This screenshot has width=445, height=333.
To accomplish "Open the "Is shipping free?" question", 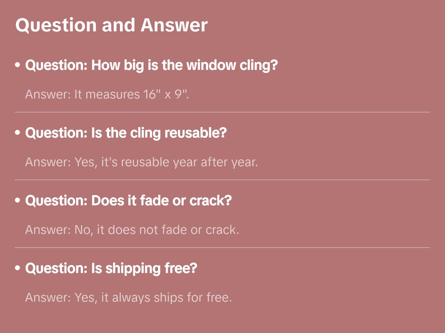I will 111,268.
